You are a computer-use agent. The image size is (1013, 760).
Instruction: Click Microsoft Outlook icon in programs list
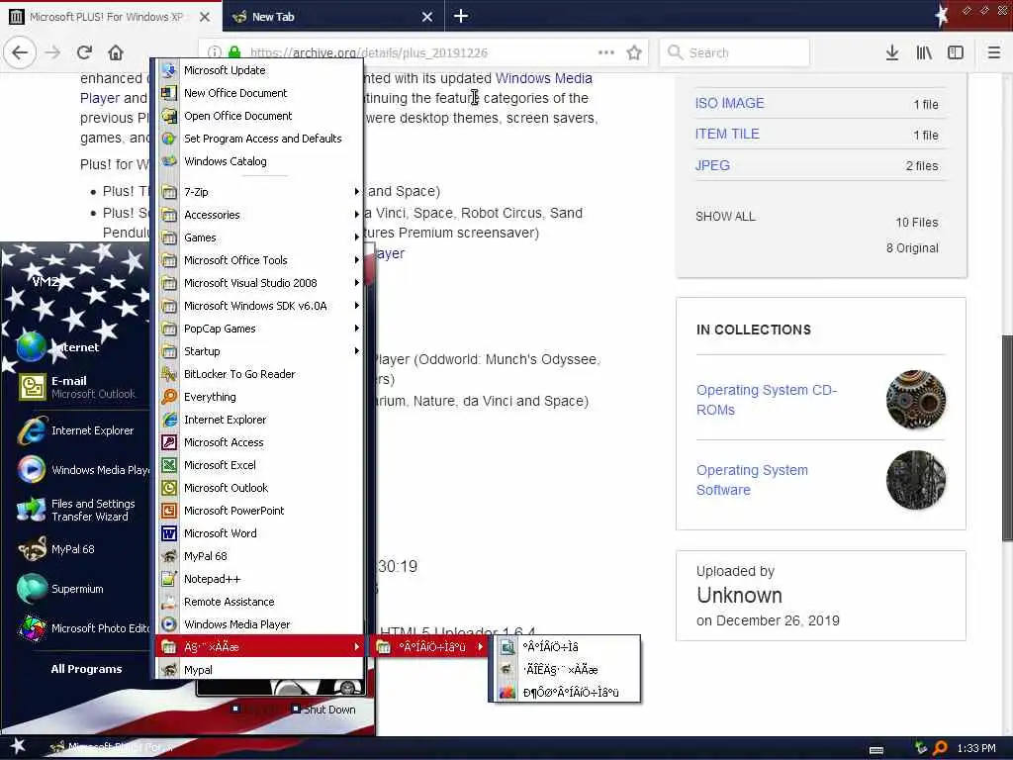pos(169,488)
